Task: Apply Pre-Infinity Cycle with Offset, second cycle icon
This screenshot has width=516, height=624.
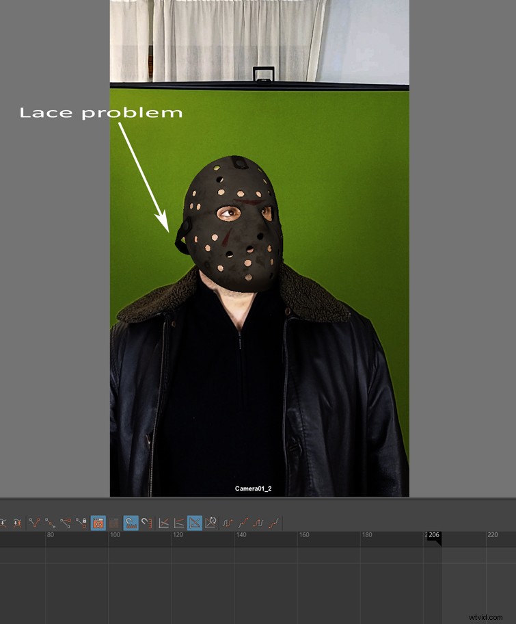Action: coord(243,523)
